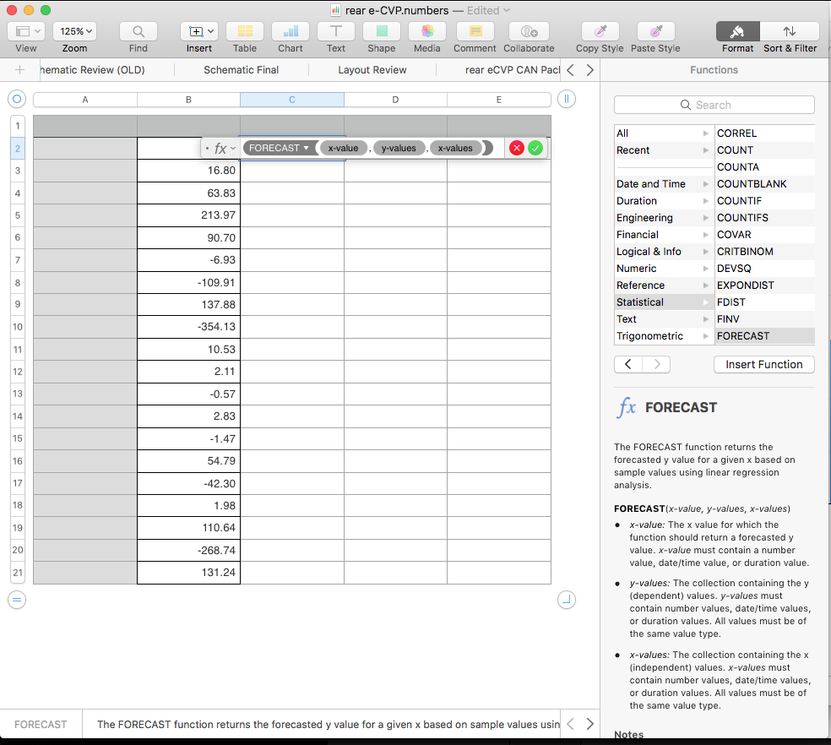Viewport: 831px width, 745px height.
Task: Open the Find tool
Action: point(138,32)
